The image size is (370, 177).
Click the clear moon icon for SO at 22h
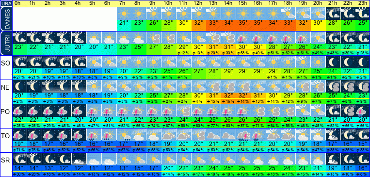tap(347, 62)
